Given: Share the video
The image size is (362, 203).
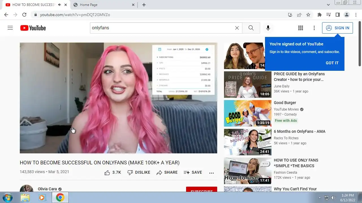Looking at the screenshot, I should [x=167, y=173].
